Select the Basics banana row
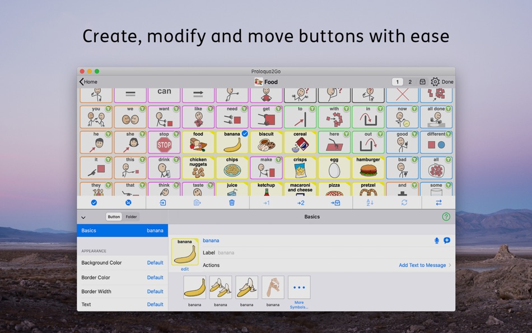Image resolution: width=532 pixels, height=333 pixels. click(x=123, y=230)
